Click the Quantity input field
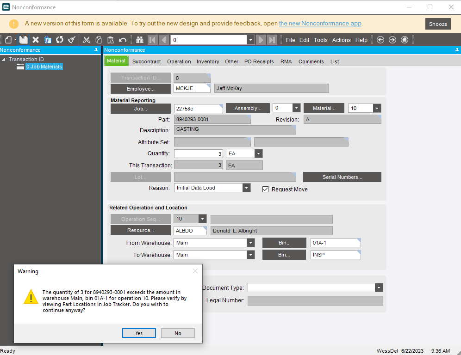This screenshot has height=355, width=461. click(199, 153)
